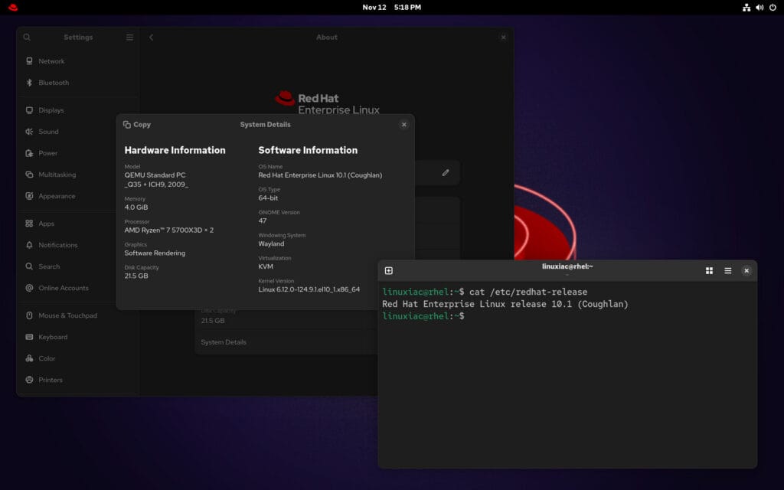Open the terminal hamburger menu

click(x=727, y=270)
